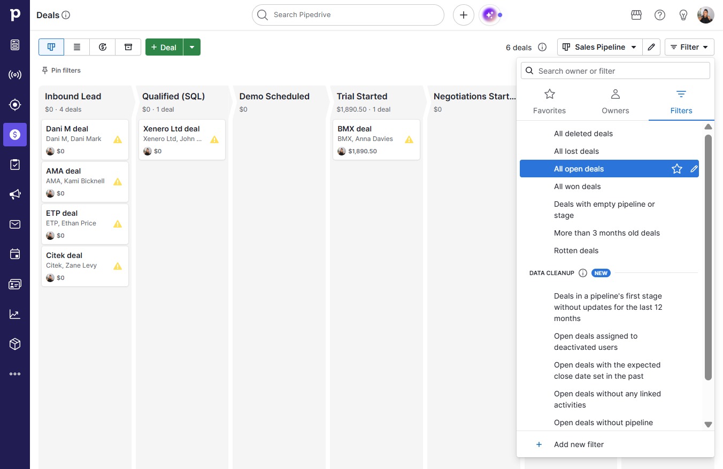Click the filter list scroll down arrow
Viewport: 723px width, 469px height.
coord(708,425)
